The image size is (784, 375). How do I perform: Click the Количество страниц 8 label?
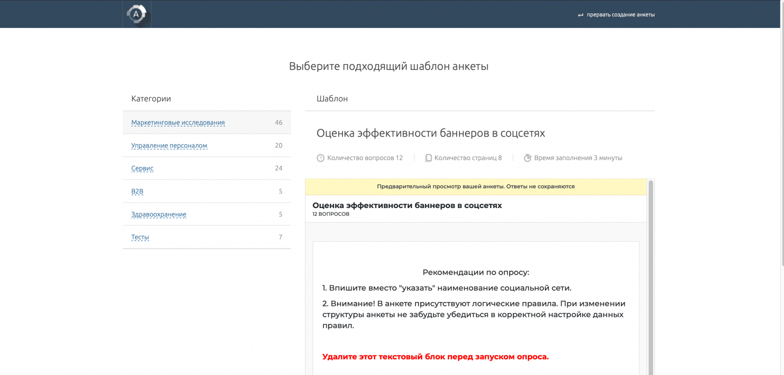click(x=468, y=158)
